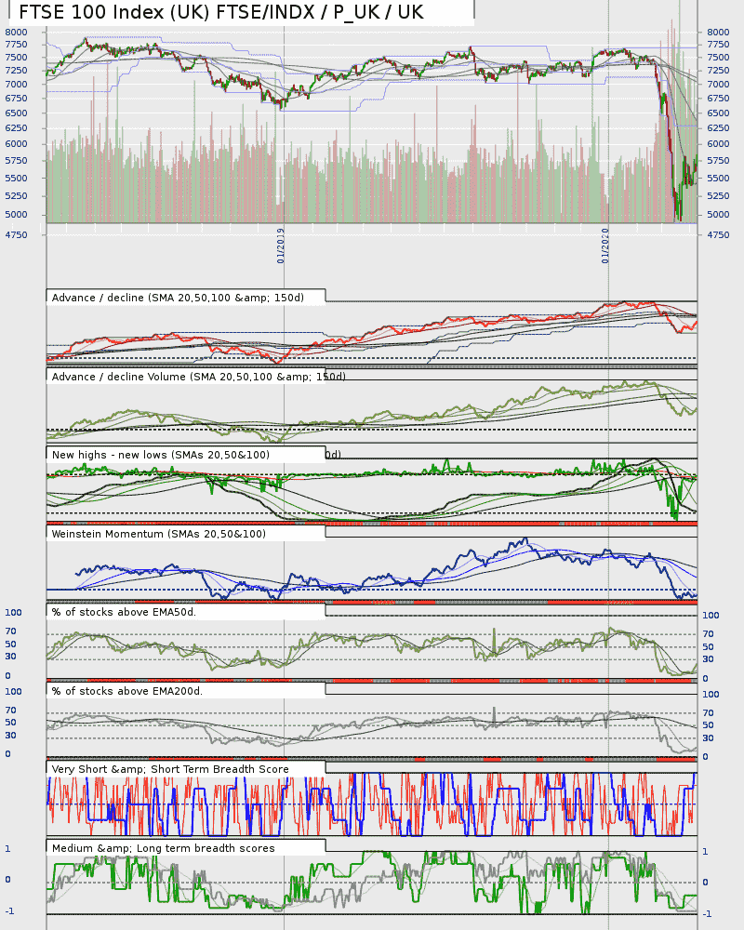Click the New highs - new lows panel title
The image size is (744, 930).
[x=160, y=455]
